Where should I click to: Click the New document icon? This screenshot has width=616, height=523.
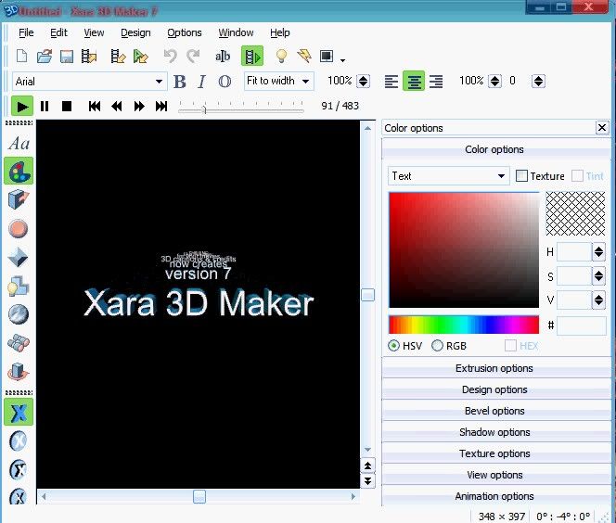(x=22, y=57)
